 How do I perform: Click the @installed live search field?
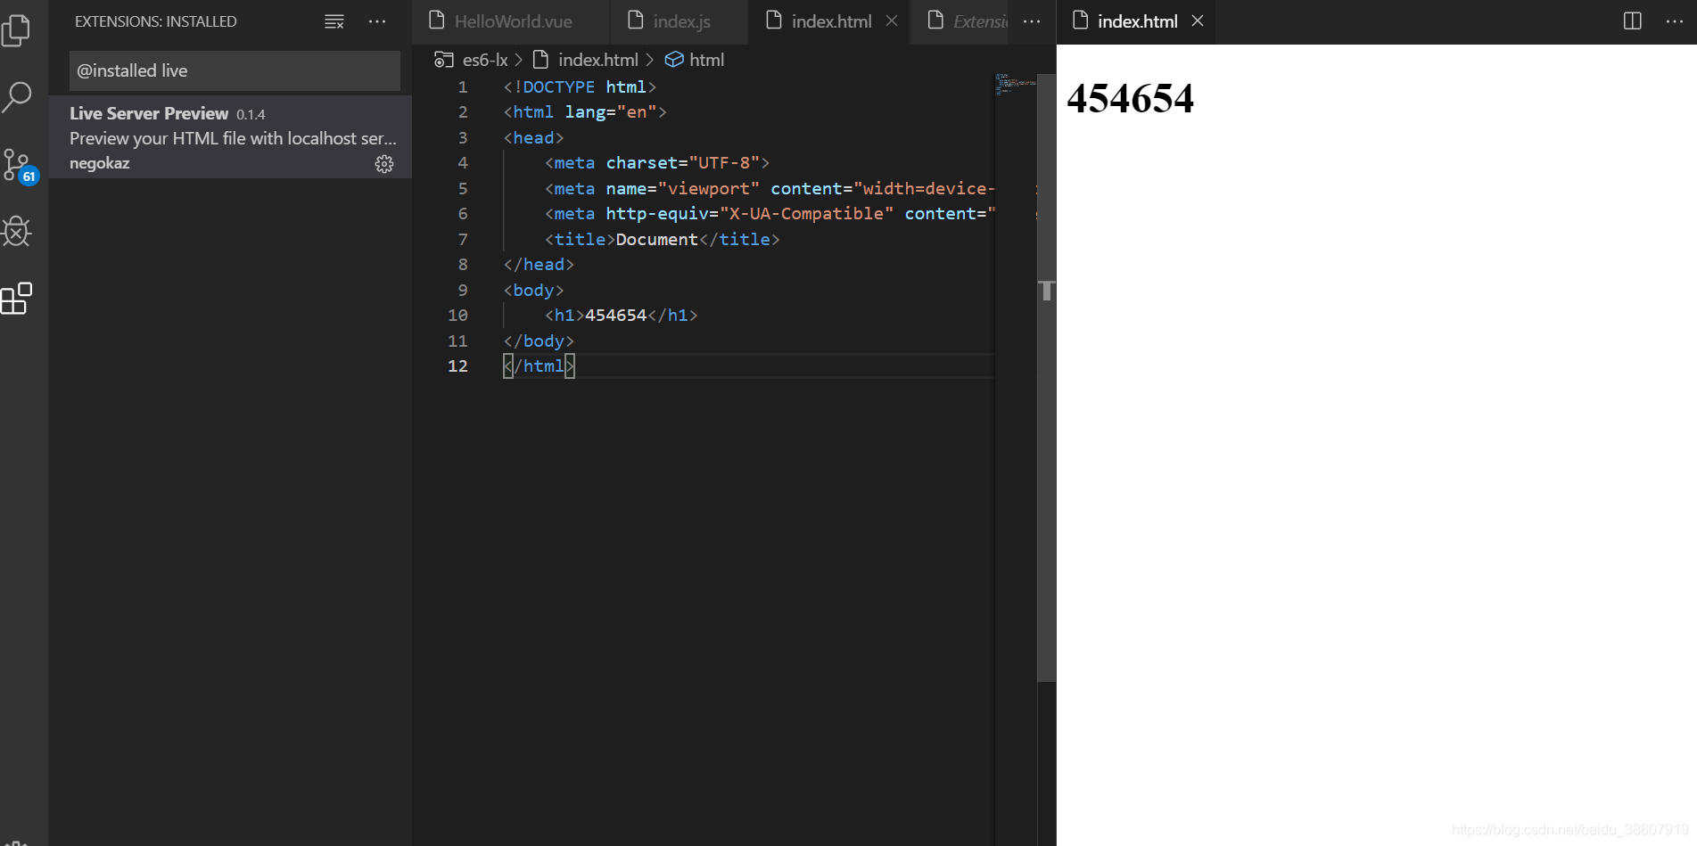234,70
